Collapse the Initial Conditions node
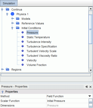Screen dimensions: 93x108 (12, 28)
